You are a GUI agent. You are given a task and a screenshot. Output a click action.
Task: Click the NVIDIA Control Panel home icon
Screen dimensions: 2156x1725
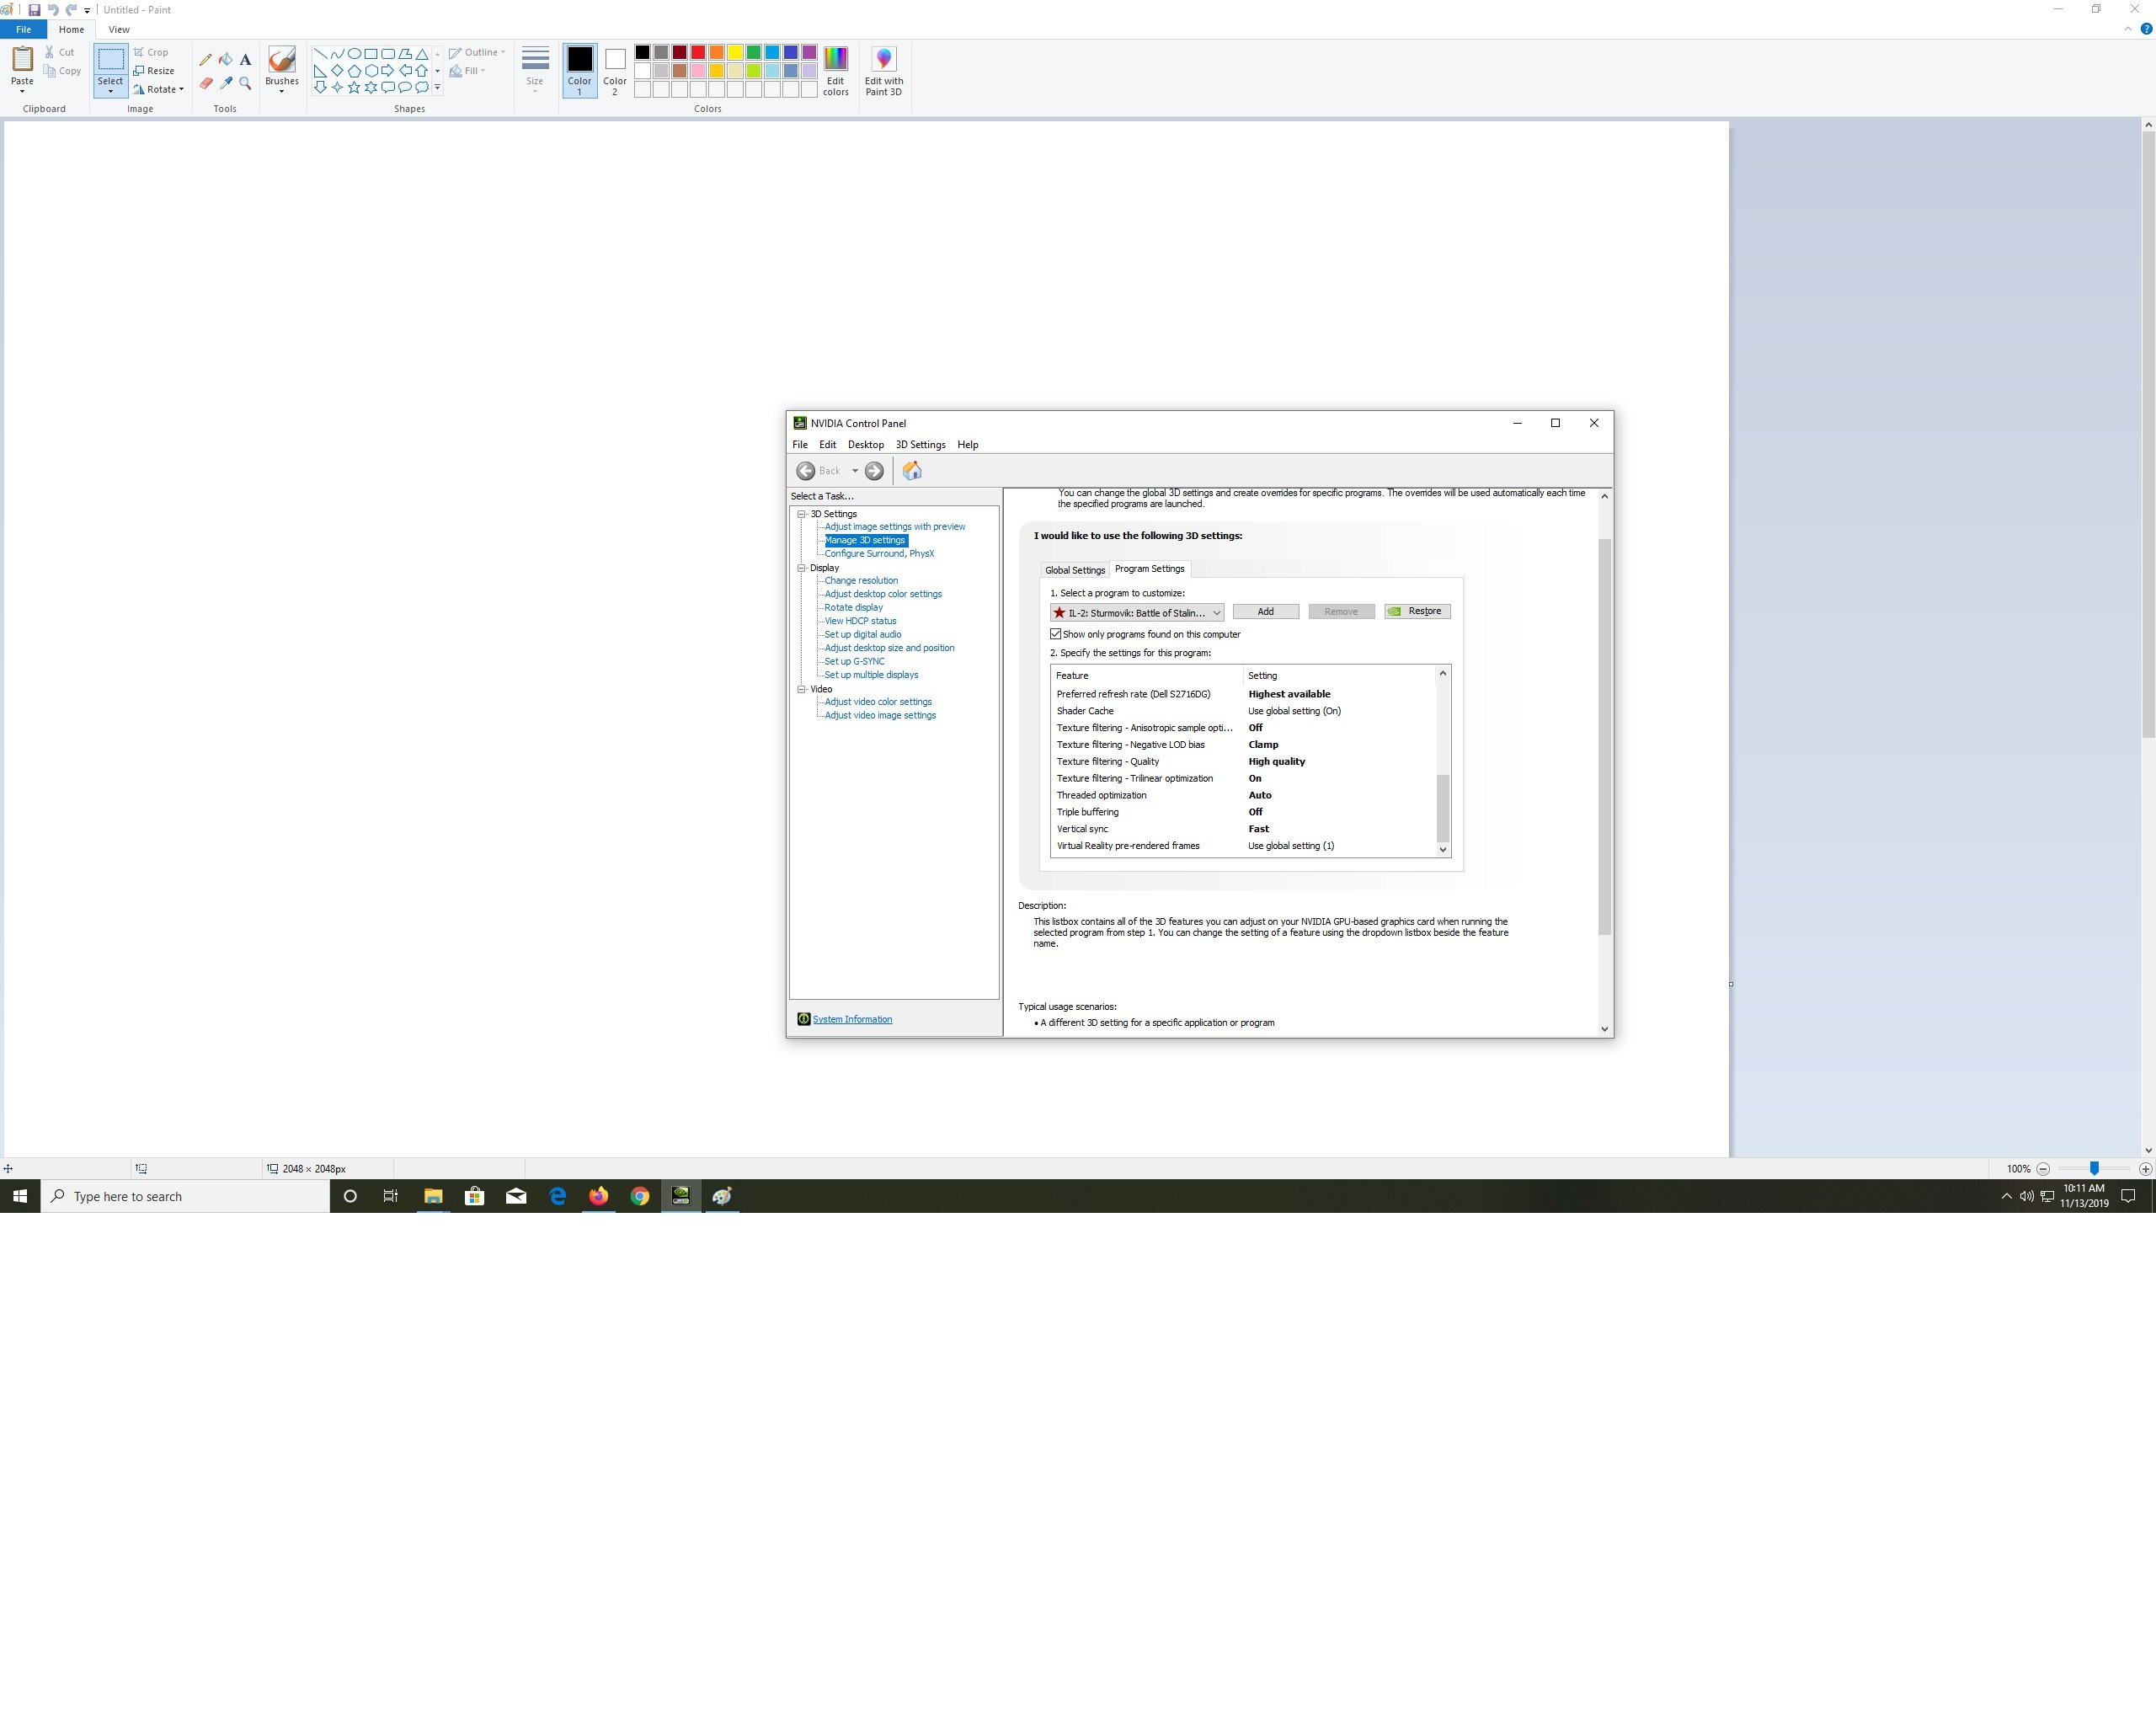[x=911, y=471]
